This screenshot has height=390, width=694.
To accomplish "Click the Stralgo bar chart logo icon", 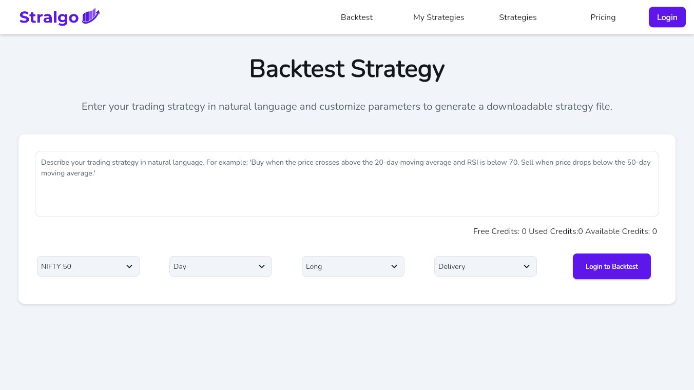I will [x=91, y=16].
